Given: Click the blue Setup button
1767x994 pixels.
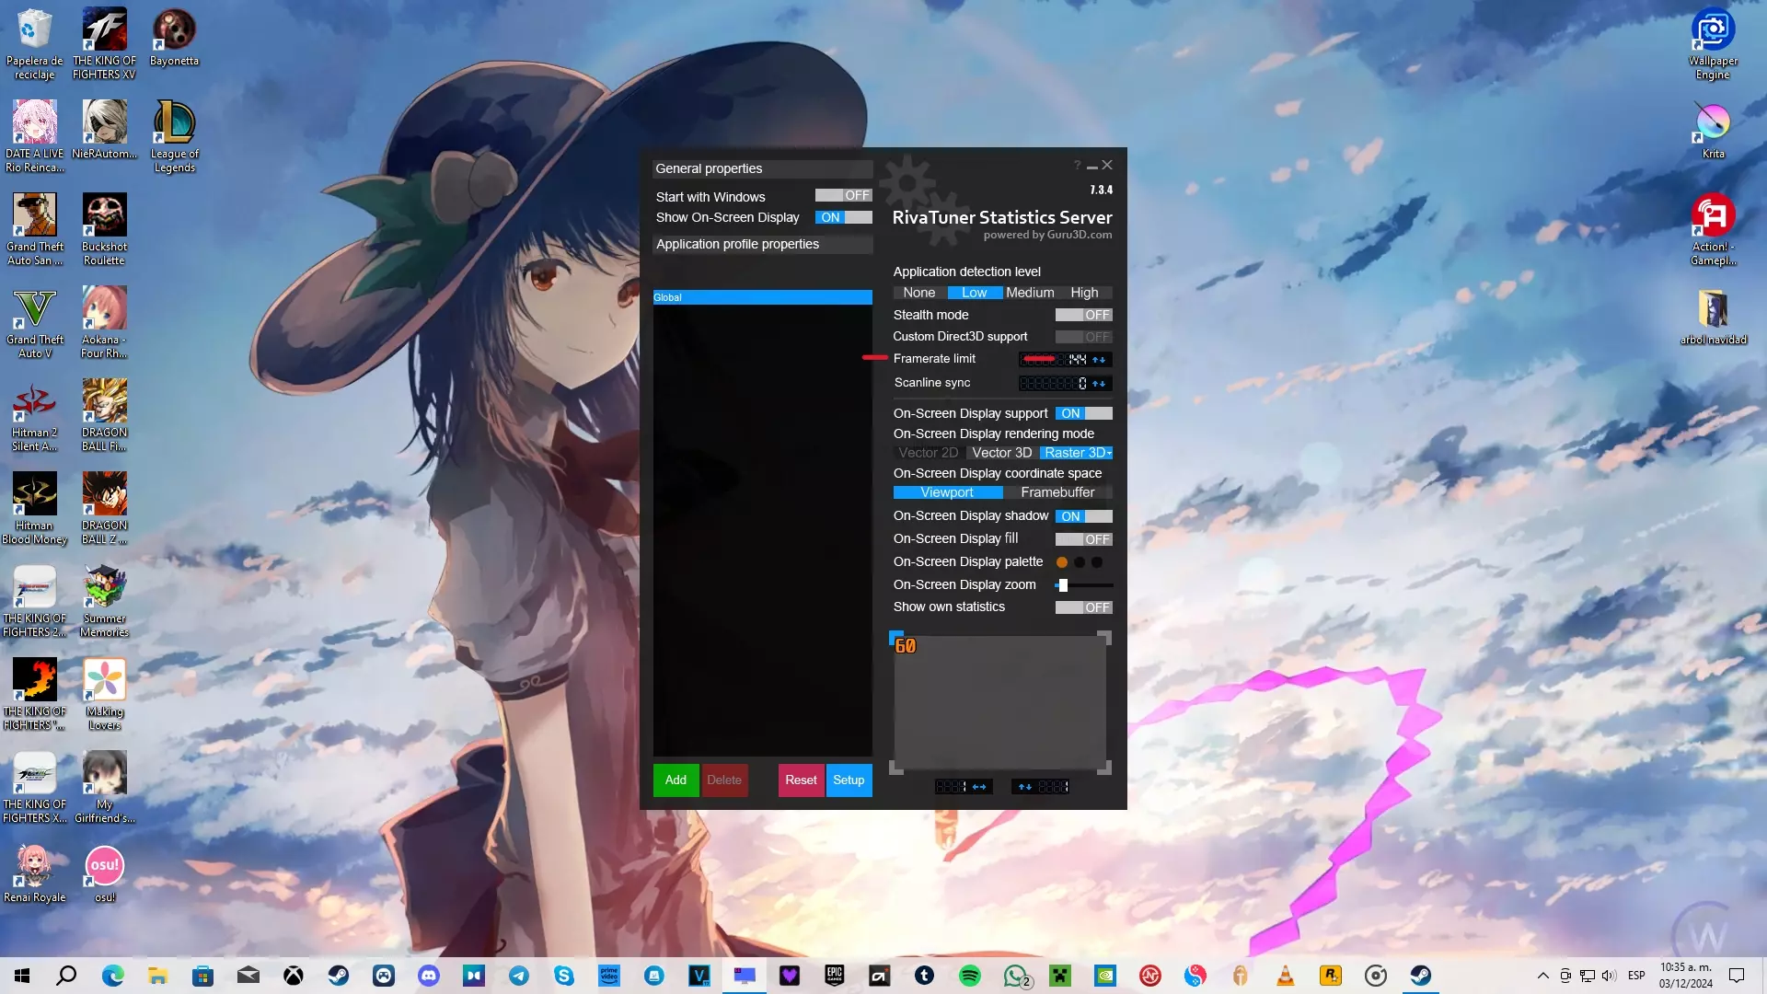Looking at the screenshot, I should 849,780.
